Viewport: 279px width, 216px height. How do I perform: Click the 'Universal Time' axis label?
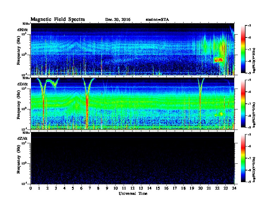point(133,193)
